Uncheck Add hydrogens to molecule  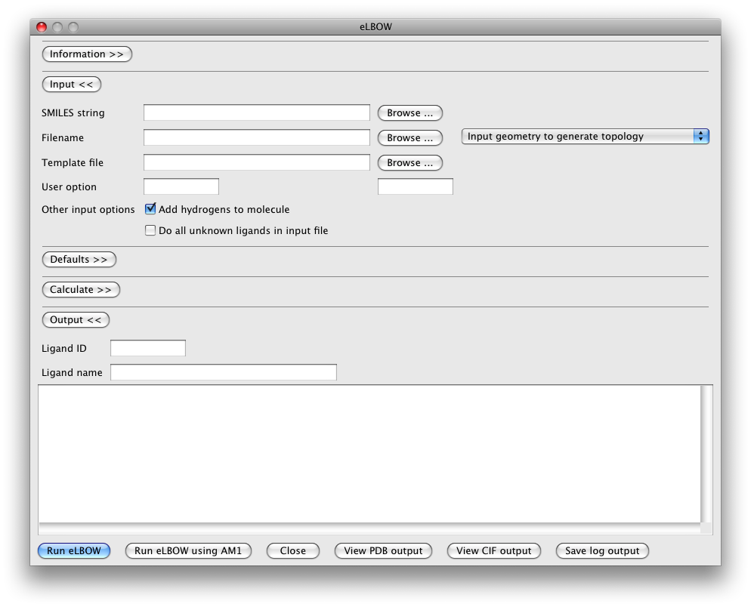[150, 209]
